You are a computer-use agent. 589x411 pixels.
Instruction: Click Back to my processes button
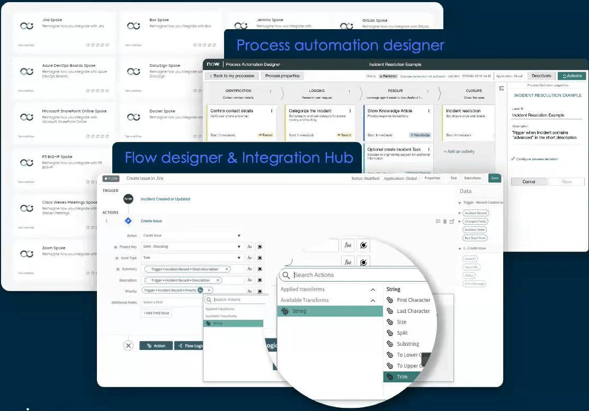click(230, 76)
